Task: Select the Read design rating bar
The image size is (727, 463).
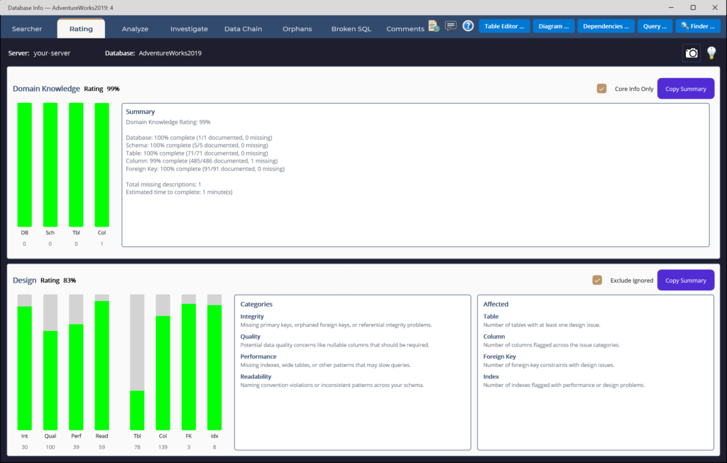Action: pos(102,362)
